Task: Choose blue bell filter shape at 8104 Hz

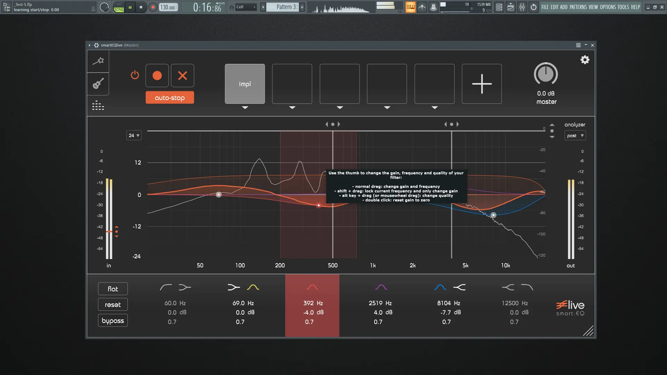Action: (440, 287)
